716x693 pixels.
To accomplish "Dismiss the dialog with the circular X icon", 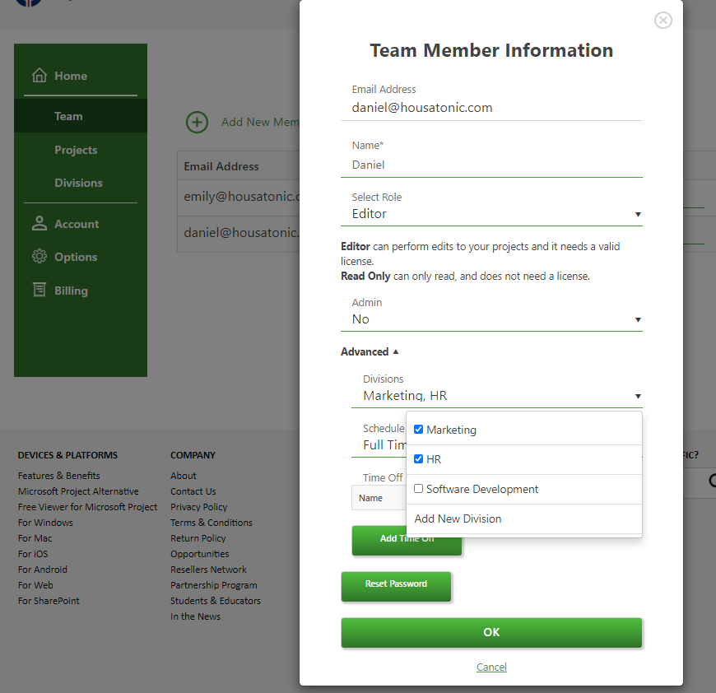I will point(663,20).
